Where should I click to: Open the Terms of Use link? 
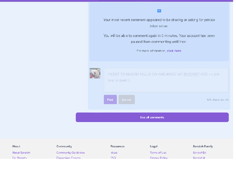pyautogui.click(x=158, y=152)
